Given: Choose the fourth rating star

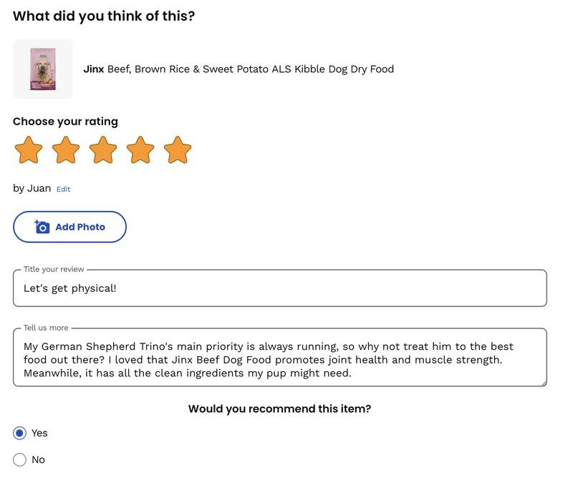Looking at the screenshot, I should pos(140,150).
